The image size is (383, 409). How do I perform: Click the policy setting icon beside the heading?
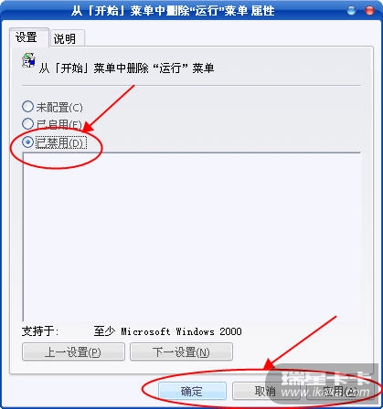pyautogui.click(x=28, y=60)
